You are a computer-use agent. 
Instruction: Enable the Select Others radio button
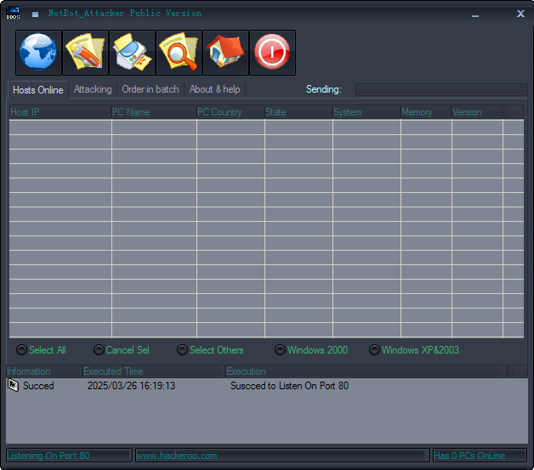point(182,350)
